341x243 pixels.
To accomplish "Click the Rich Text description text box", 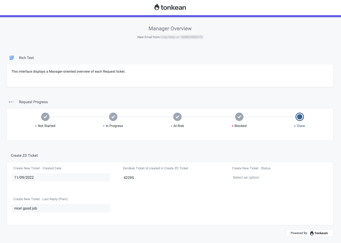I will tap(170, 76).
